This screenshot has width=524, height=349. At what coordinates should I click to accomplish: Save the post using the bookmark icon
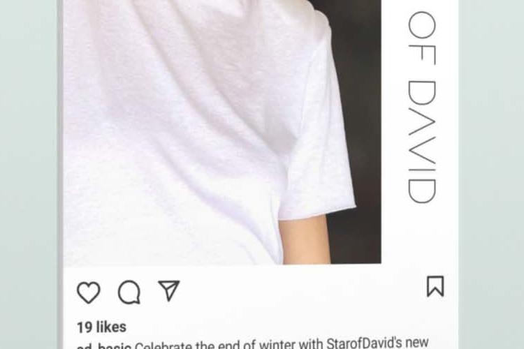tap(435, 286)
